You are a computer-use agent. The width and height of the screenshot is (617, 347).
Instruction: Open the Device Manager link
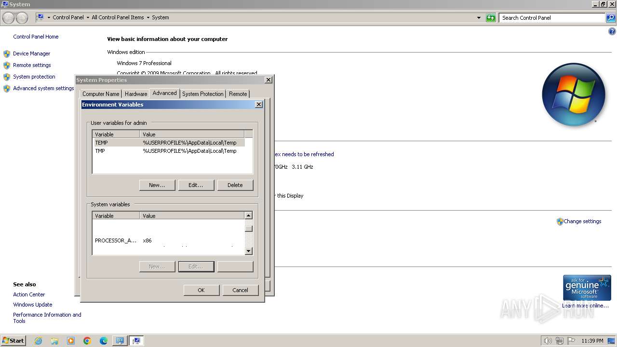click(x=32, y=53)
